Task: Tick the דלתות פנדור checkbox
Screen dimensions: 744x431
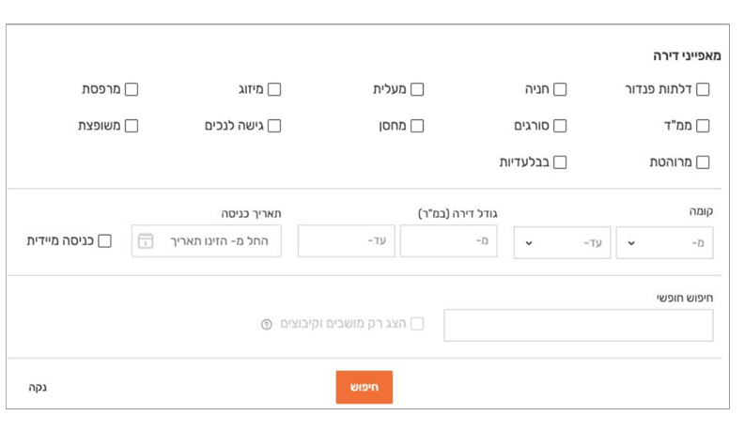Action: coord(703,90)
